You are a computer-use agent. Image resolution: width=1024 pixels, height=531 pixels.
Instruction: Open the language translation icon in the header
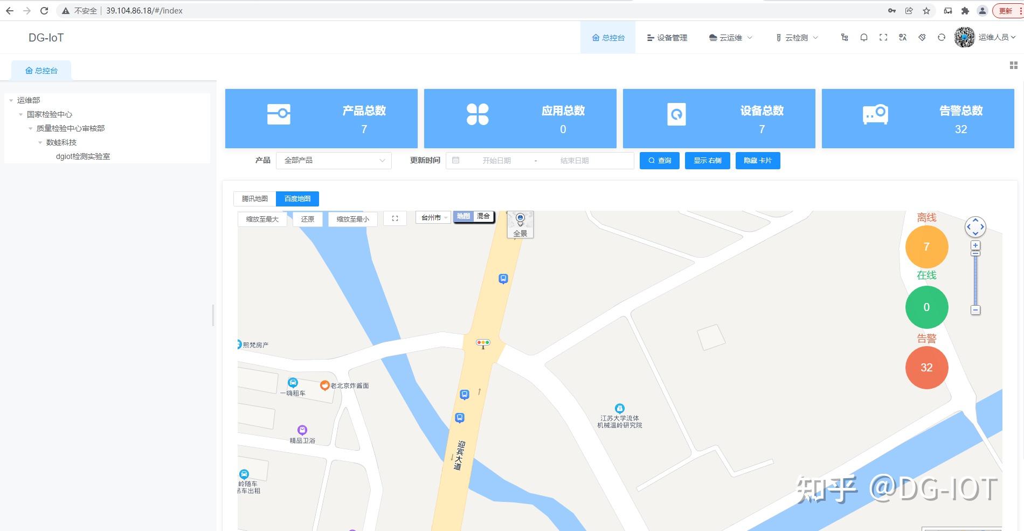click(x=903, y=37)
